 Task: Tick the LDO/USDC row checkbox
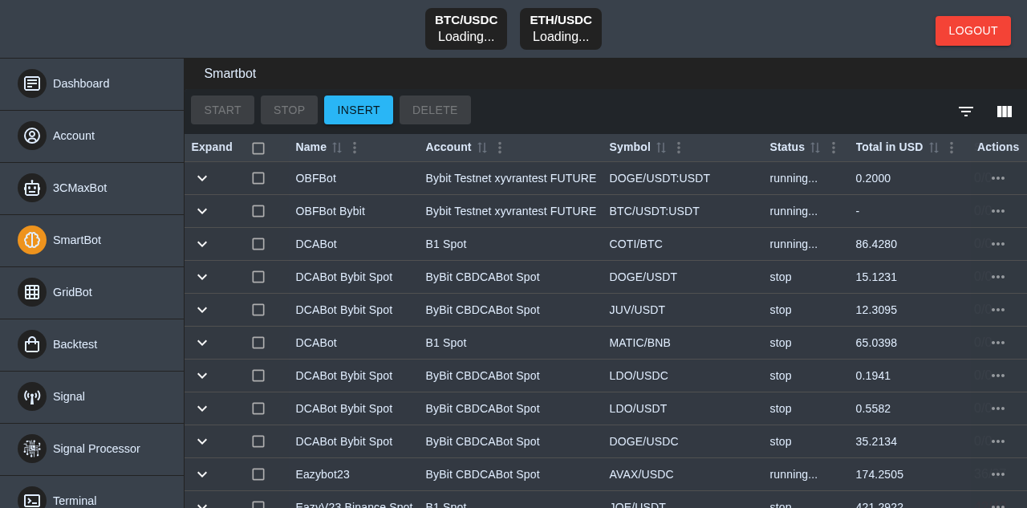coord(258,376)
